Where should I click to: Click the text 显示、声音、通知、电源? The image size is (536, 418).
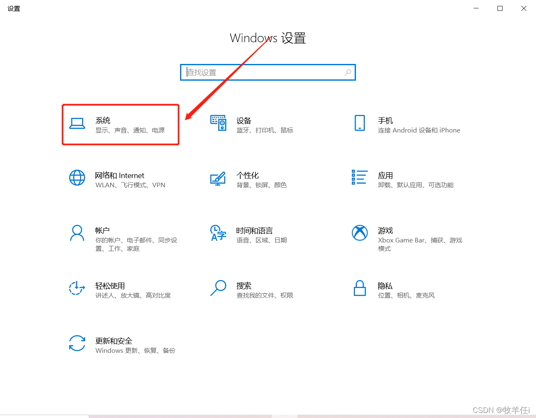point(130,130)
